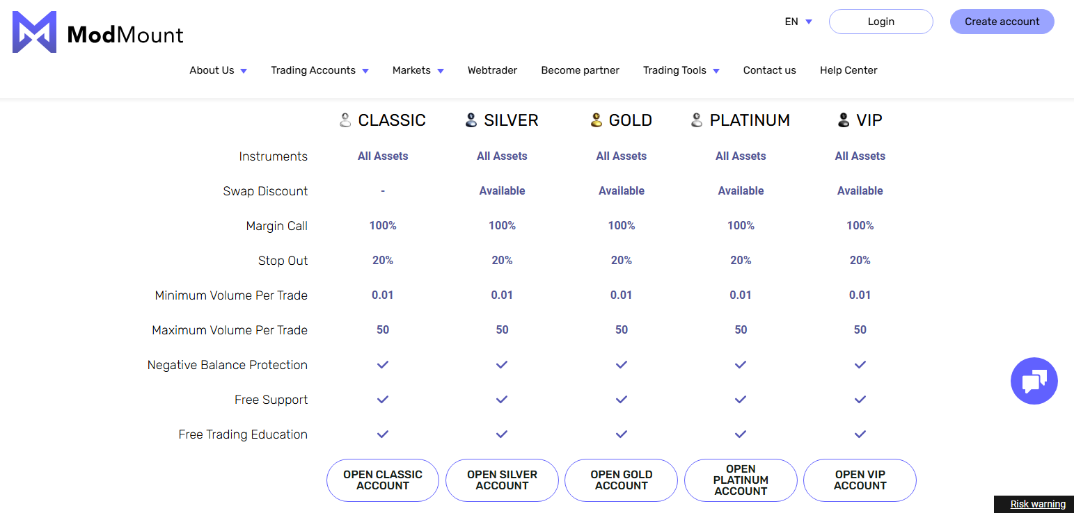Image resolution: width=1074 pixels, height=513 pixels.
Task: Open the EN language dropdown
Action: (798, 22)
